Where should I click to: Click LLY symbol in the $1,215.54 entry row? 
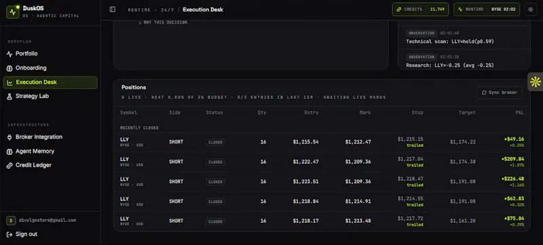coord(124,139)
